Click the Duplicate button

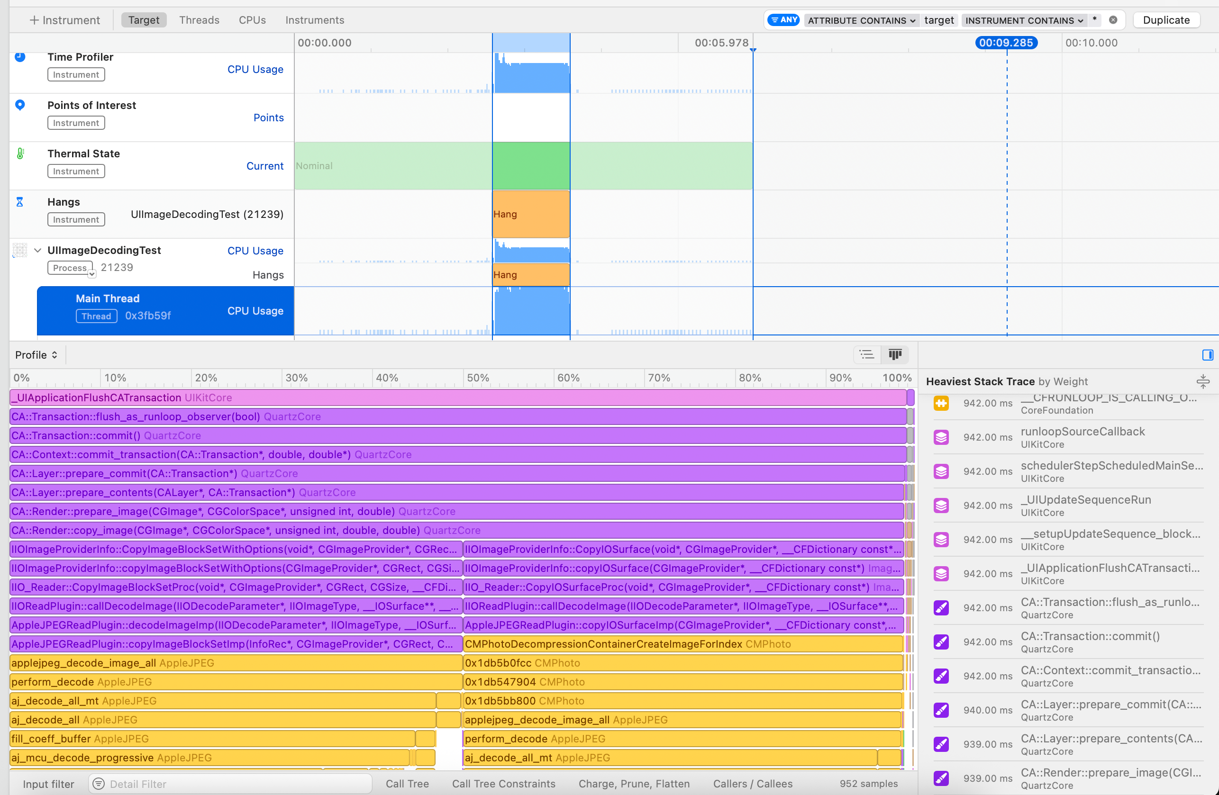1166,20
